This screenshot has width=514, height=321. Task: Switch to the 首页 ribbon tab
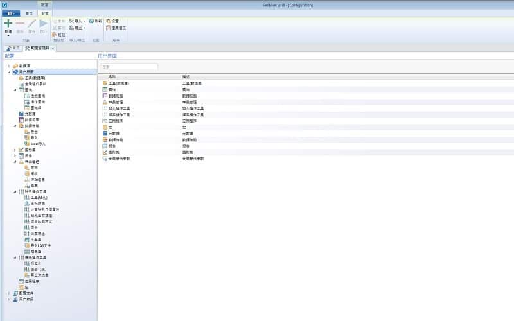30,13
